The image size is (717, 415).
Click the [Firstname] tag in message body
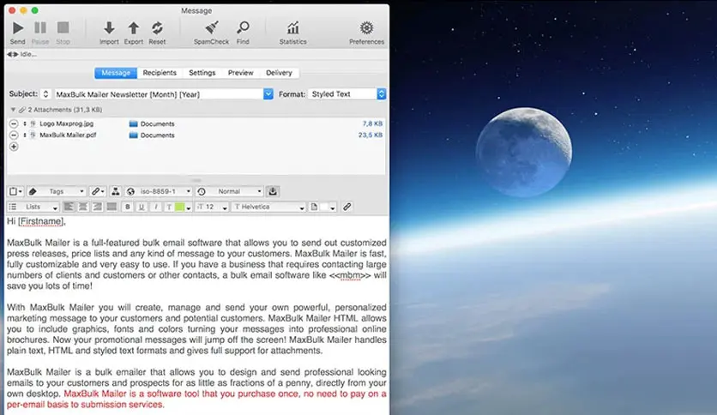tap(40, 222)
